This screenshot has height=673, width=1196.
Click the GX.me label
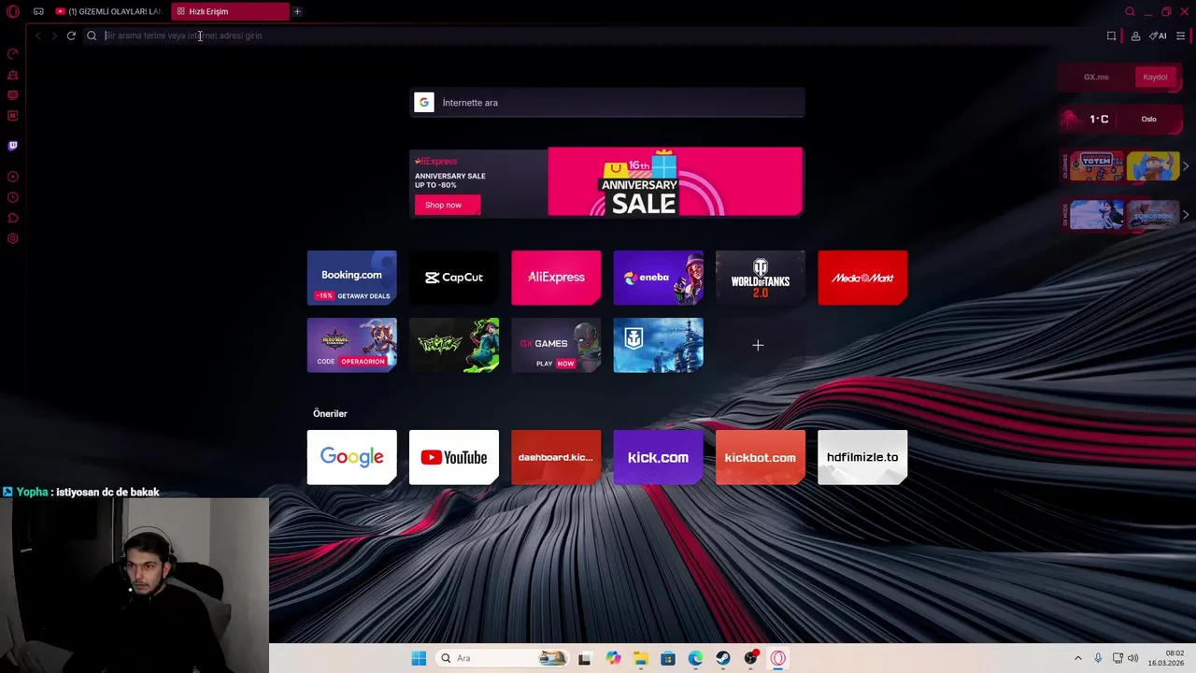pos(1096,77)
